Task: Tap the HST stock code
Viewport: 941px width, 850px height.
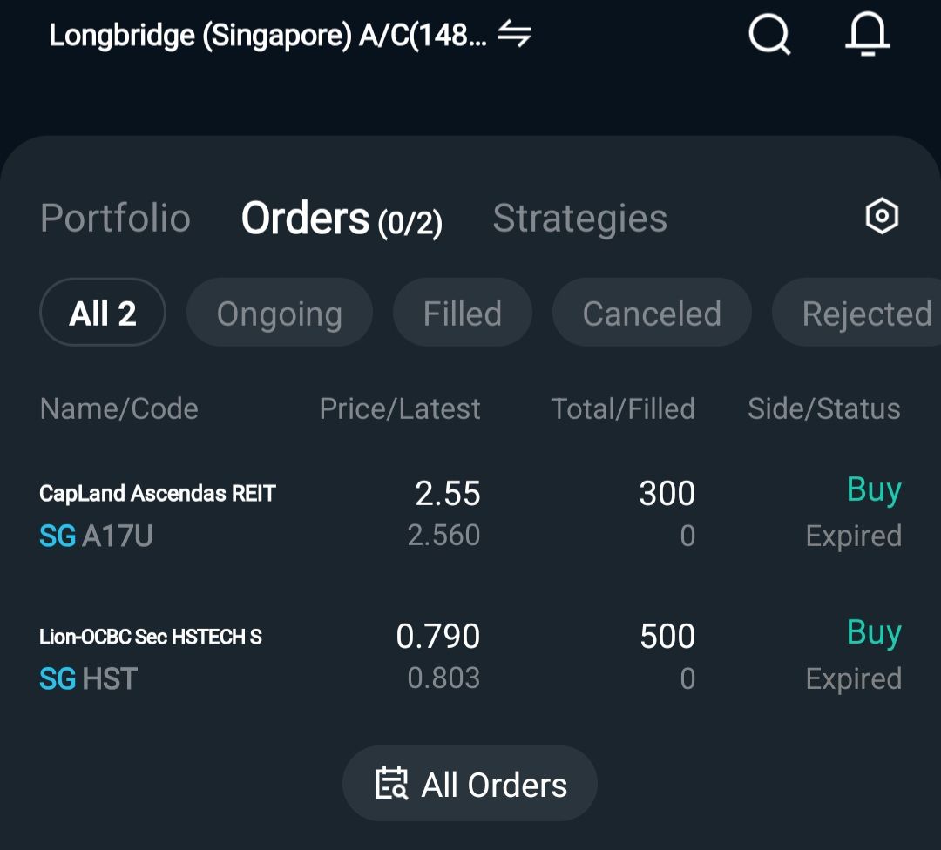Action: tap(110, 678)
